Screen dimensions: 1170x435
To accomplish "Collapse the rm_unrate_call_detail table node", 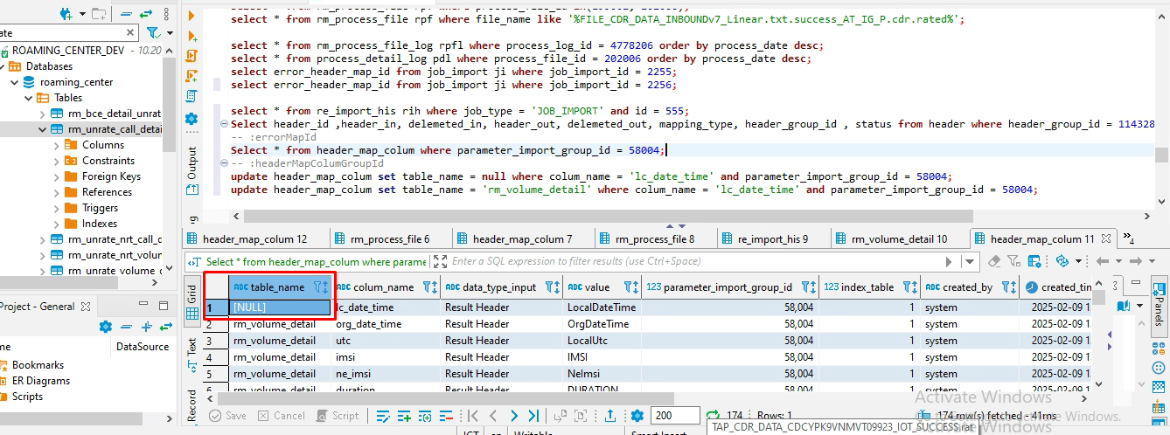I will click(x=43, y=129).
